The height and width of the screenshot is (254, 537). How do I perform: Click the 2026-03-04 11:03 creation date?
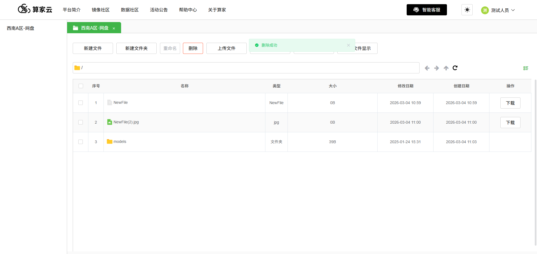click(461, 142)
